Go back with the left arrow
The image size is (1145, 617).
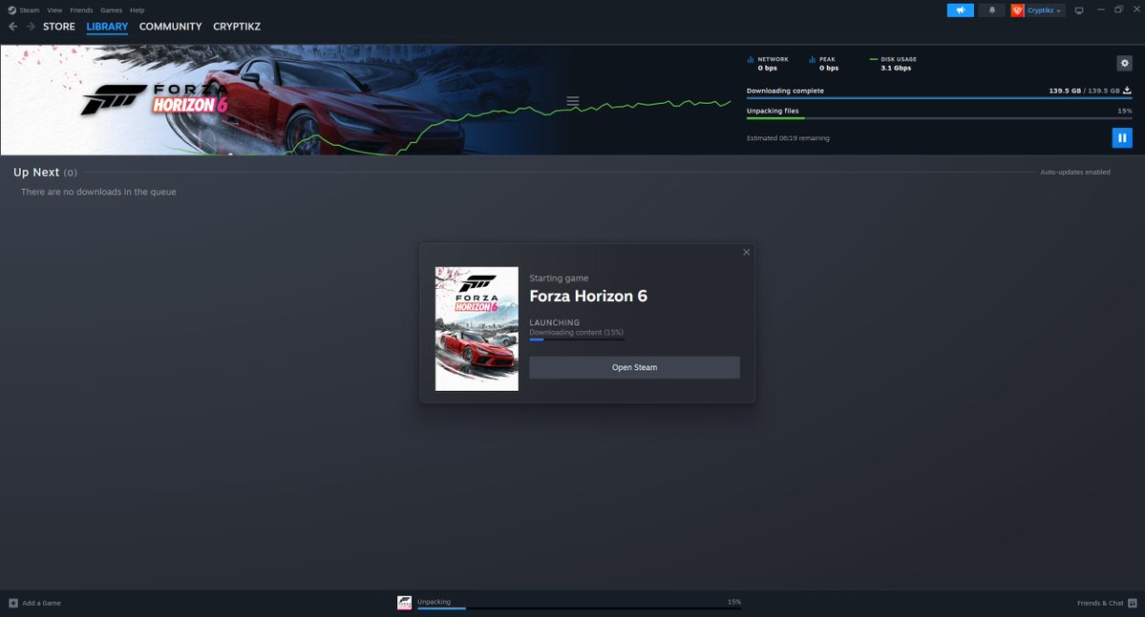pyautogui.click(x=13, y=27)
